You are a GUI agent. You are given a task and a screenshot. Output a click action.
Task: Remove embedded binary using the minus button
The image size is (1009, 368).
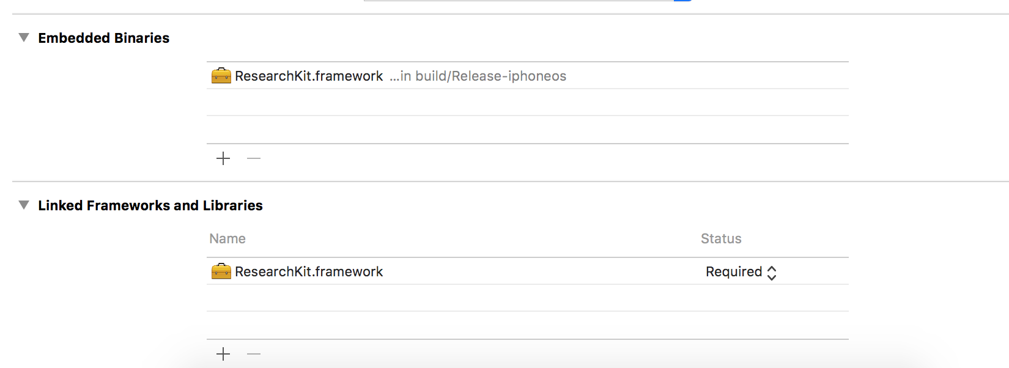pos(254,159)
